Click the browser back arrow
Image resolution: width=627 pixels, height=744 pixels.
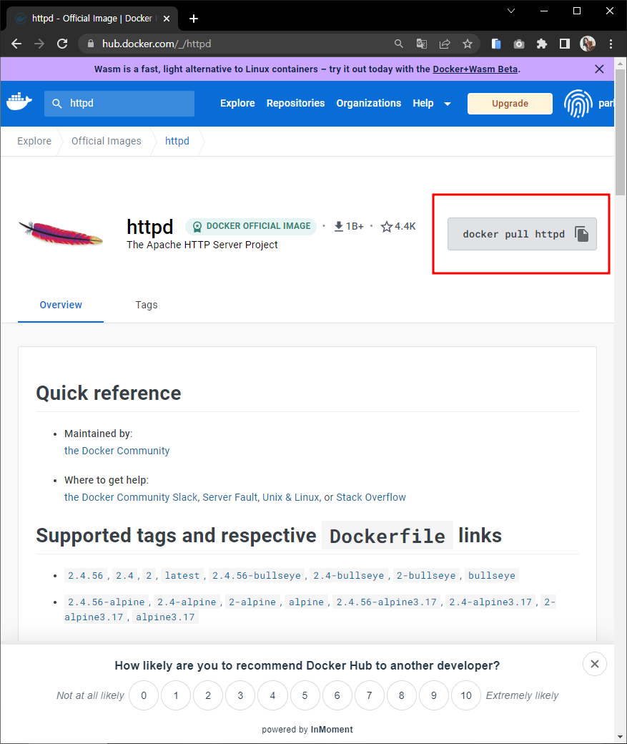[x=16, y=44]
